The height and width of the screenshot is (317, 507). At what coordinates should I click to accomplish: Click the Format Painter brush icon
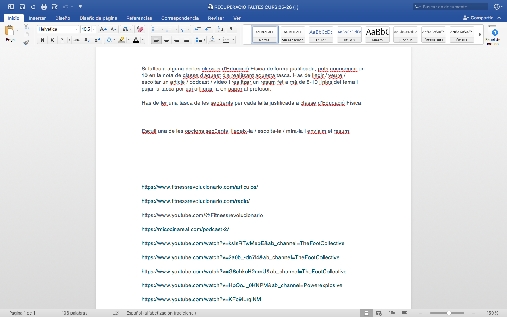click(x=26, y=43)
